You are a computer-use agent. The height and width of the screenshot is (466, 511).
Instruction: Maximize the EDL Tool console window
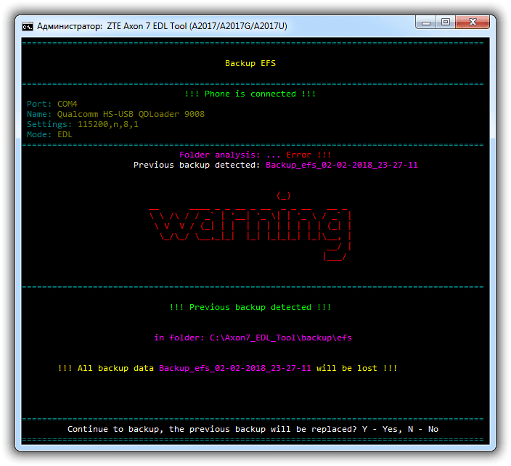(x=446, y=23)
